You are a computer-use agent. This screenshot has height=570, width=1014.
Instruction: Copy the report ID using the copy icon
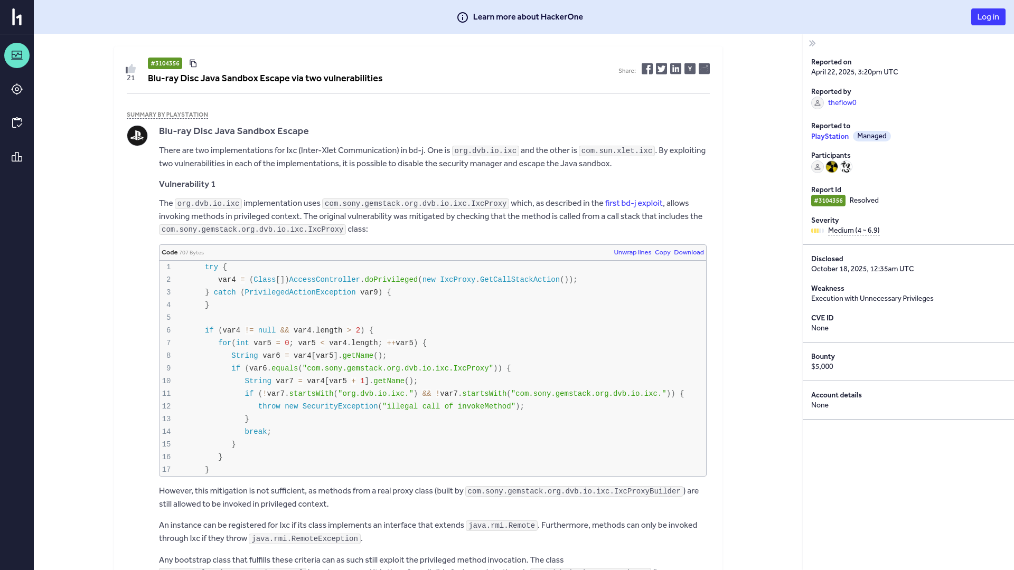click(193, 63)
